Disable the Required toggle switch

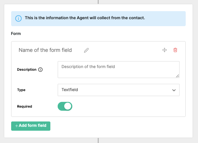pyautogui.click(x=65, y=106)
